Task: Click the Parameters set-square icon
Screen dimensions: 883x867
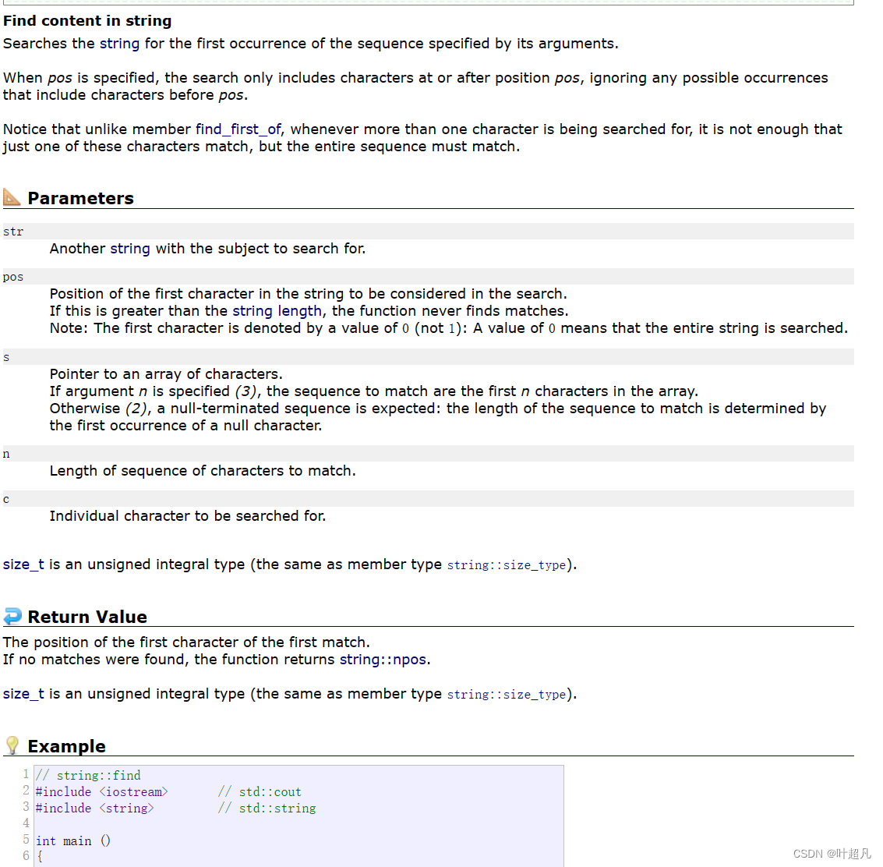Action: (x=12, y=197)
